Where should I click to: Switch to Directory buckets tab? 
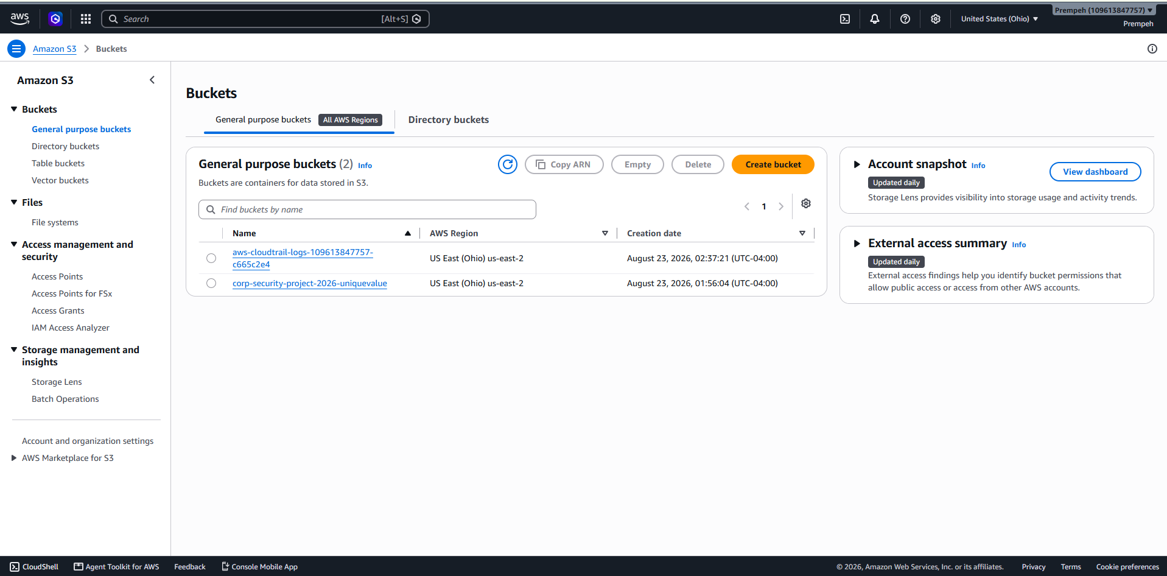pos(449,120)
